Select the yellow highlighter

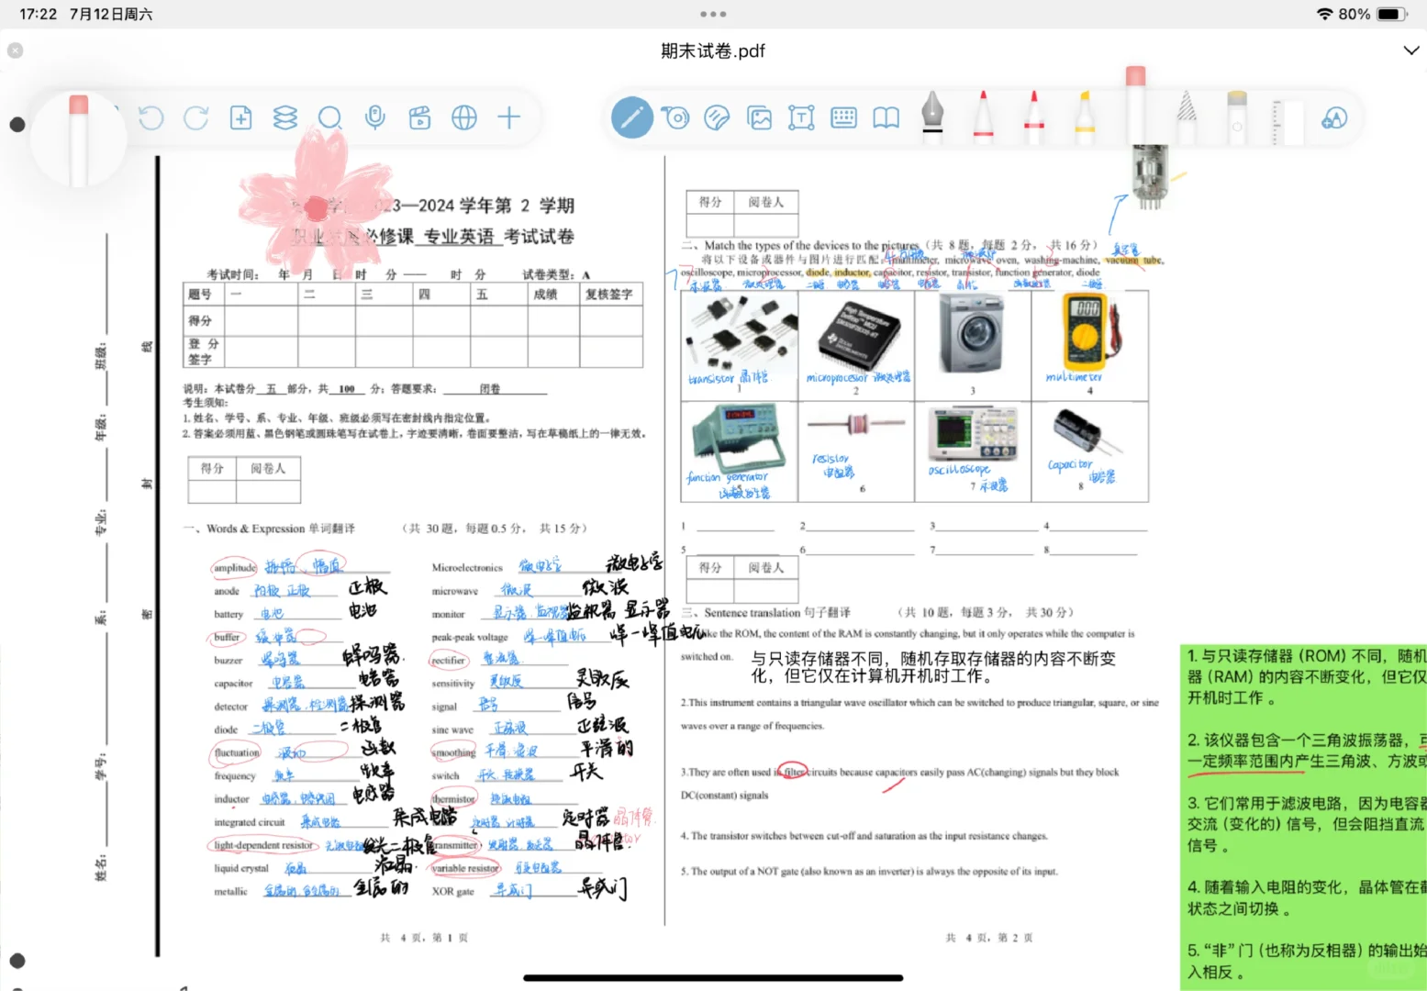pyautogui.click(x=1084, y=116)
